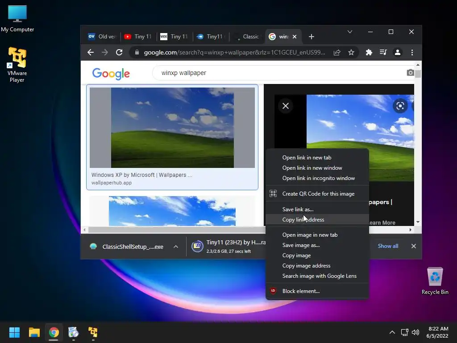Go back with Chrome back arrow

pos(91,53)
